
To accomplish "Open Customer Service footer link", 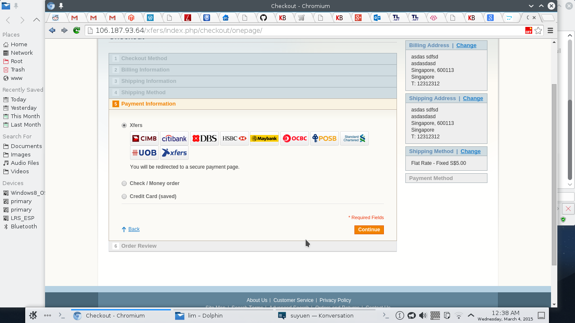I will pos(293,300).
